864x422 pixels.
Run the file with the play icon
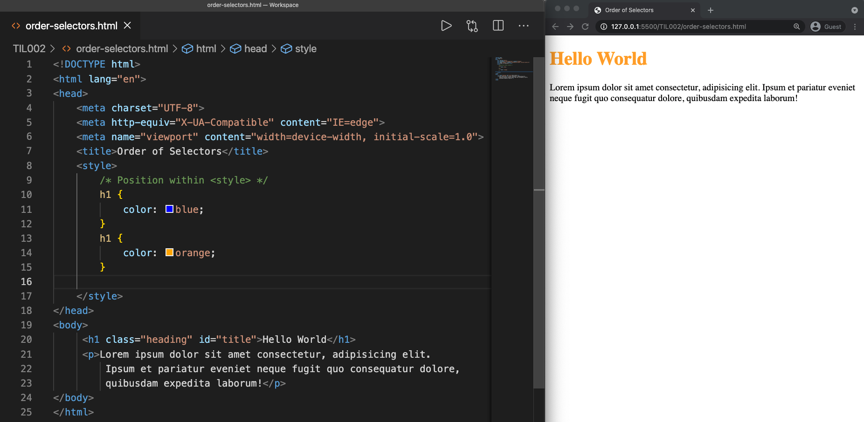tap(446, 26)
